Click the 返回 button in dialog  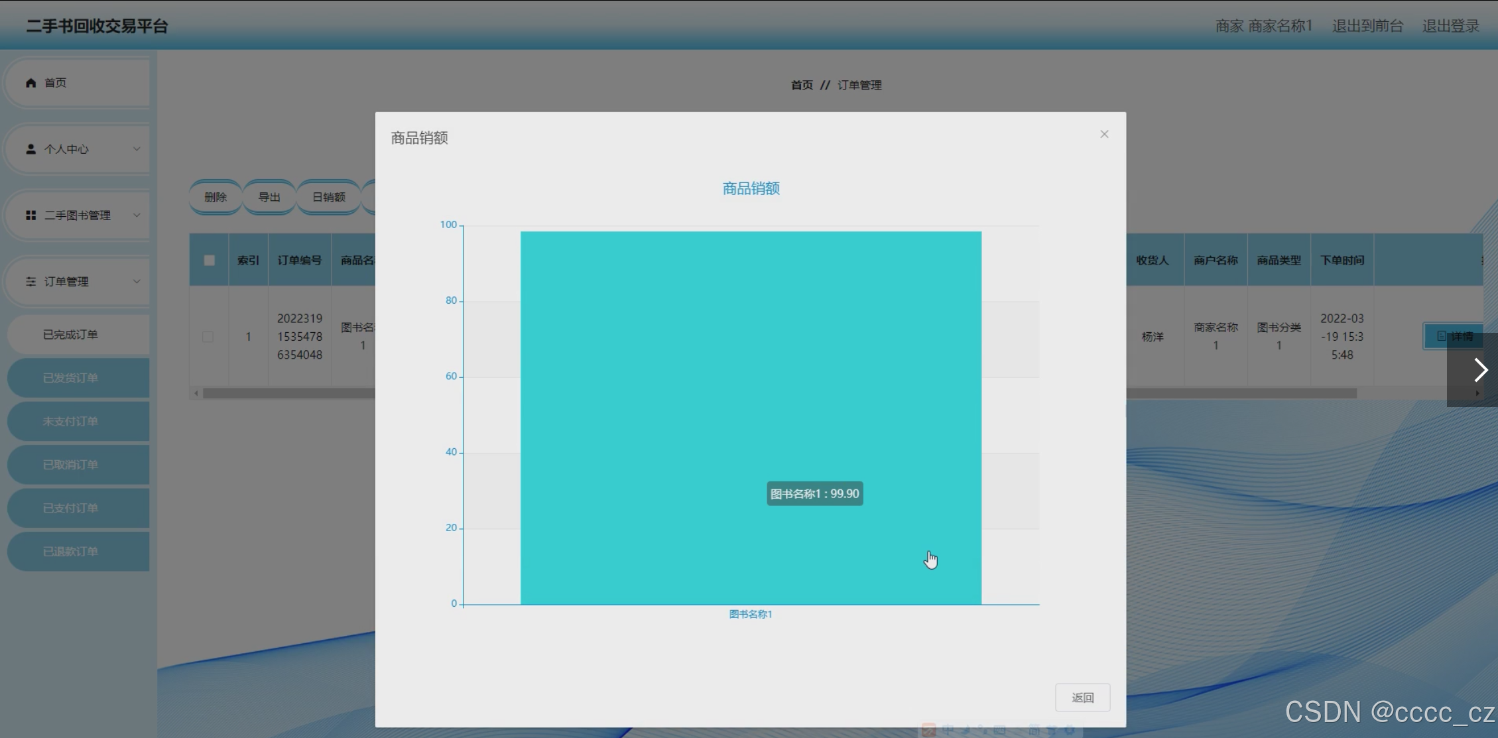pyautogui.click(x=1082, y=698)
